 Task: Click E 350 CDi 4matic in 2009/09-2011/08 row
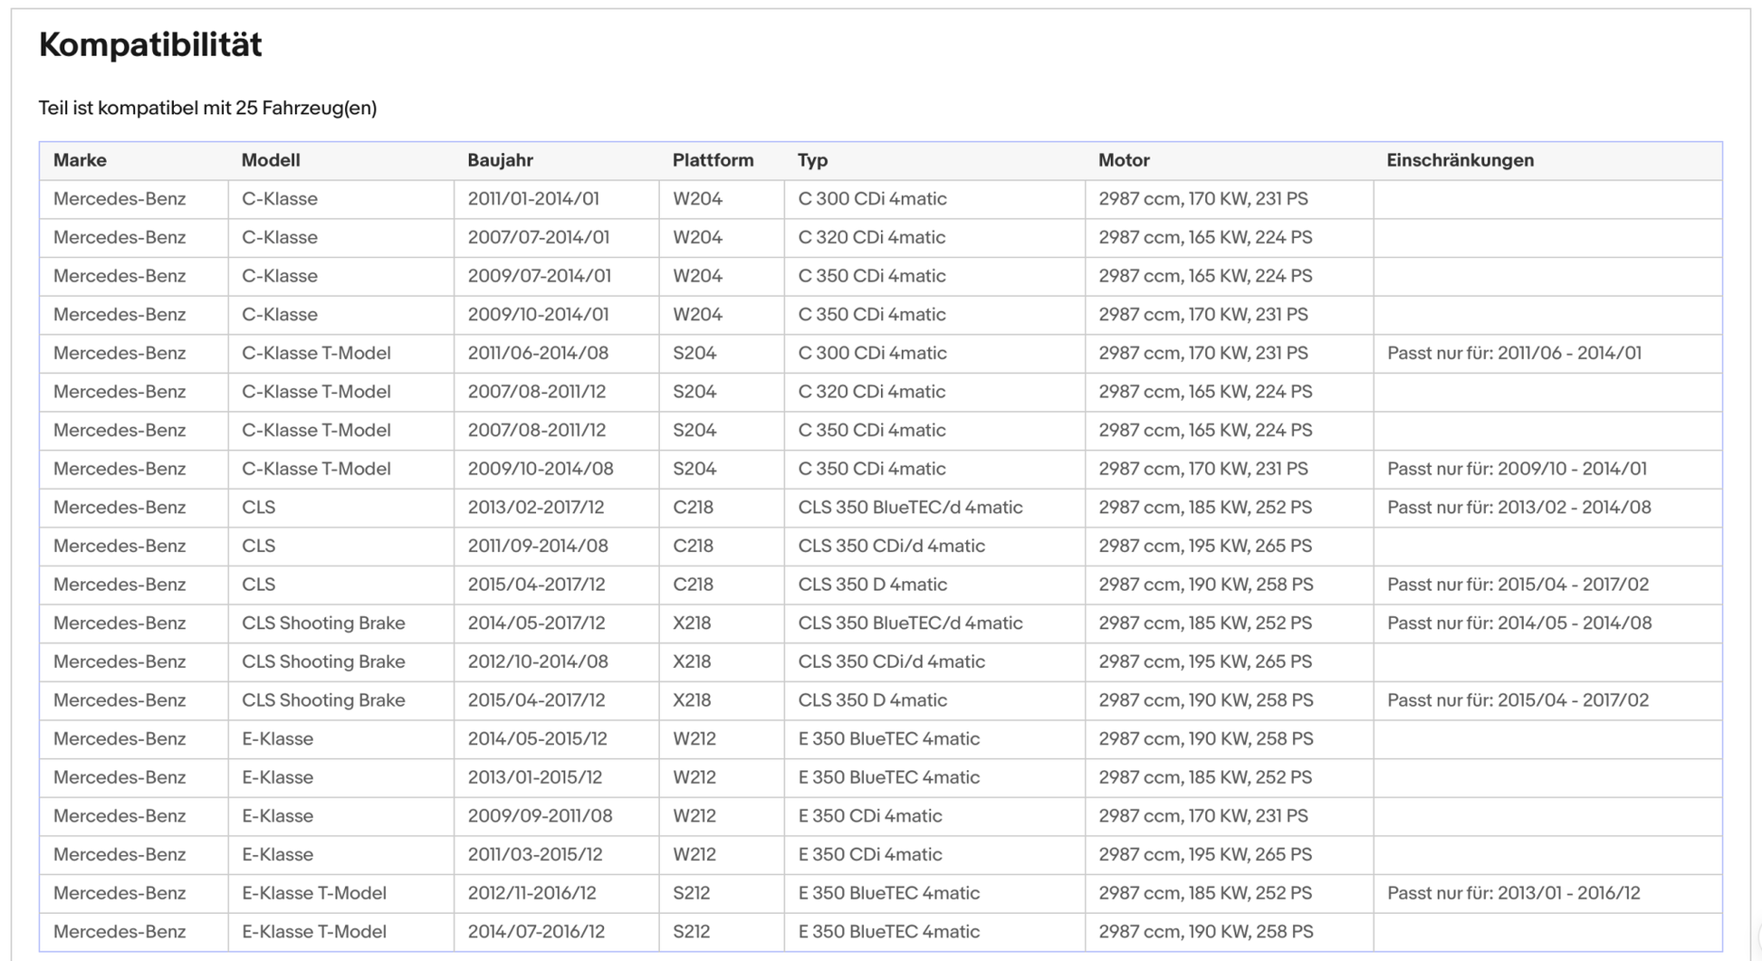pyautogui.click(x=869, y=816)
